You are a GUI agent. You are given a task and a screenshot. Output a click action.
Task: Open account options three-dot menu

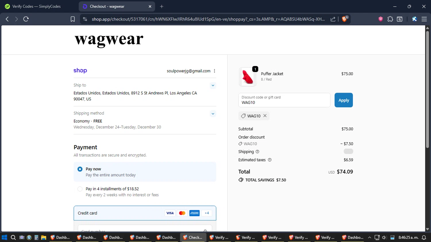[x=214, y=71]
